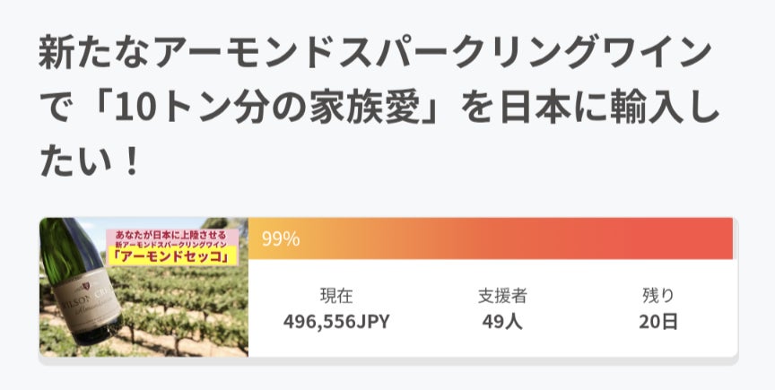Click the "支援者" label
Image resolution: width=775 pixels, height=390 pixels.
point(501,295)
